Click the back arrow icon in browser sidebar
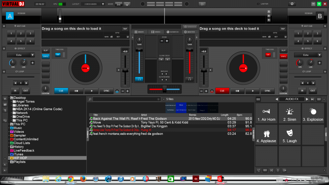This screenshot has height=185, width=329. 5,120
